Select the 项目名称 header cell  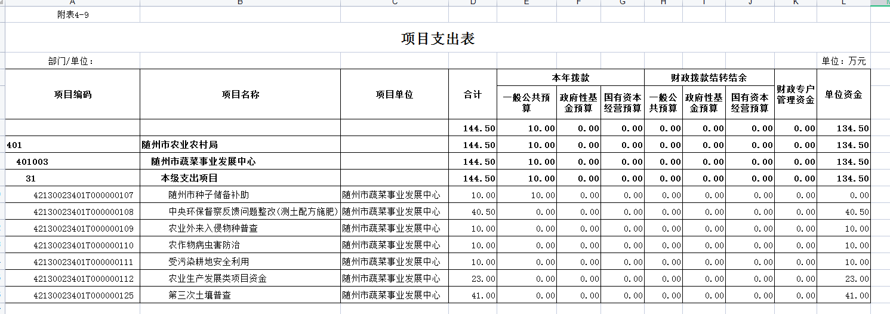pyautogui.click(x=241, y=94)
